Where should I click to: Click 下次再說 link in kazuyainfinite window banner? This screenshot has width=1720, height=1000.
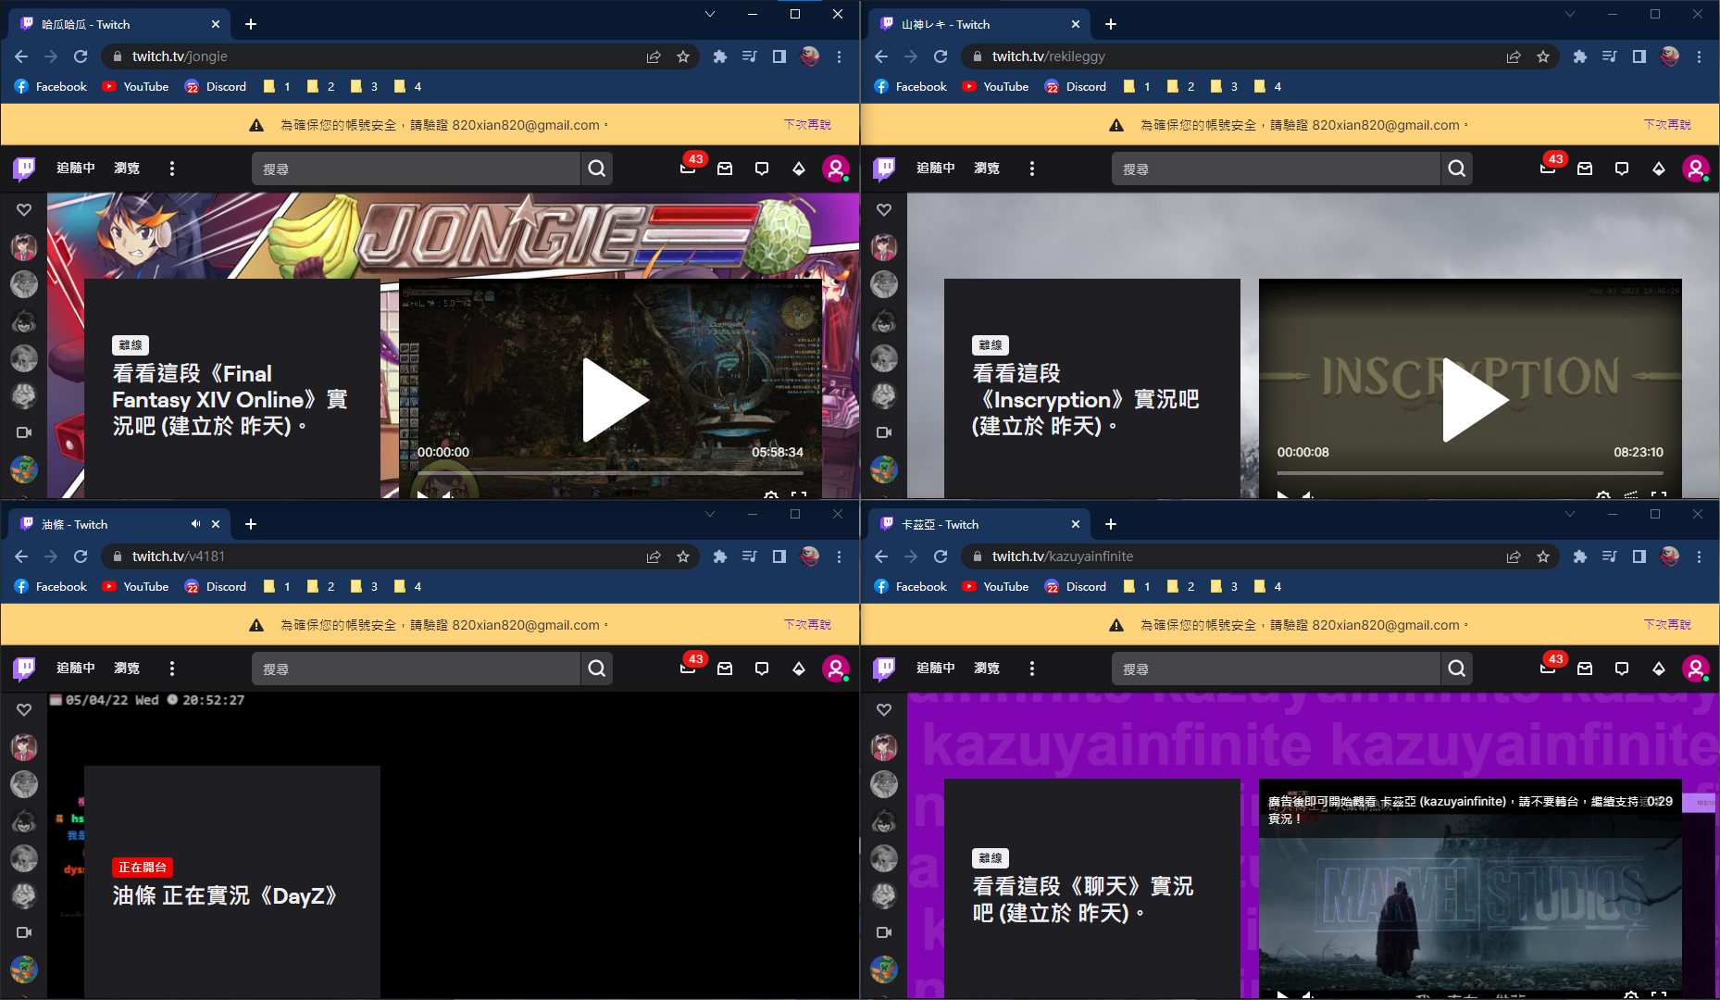point(1667,625)
